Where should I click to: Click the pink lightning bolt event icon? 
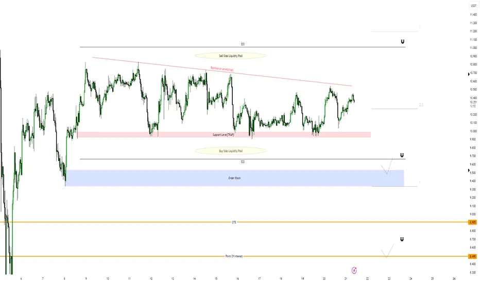[x=354, y=270]
